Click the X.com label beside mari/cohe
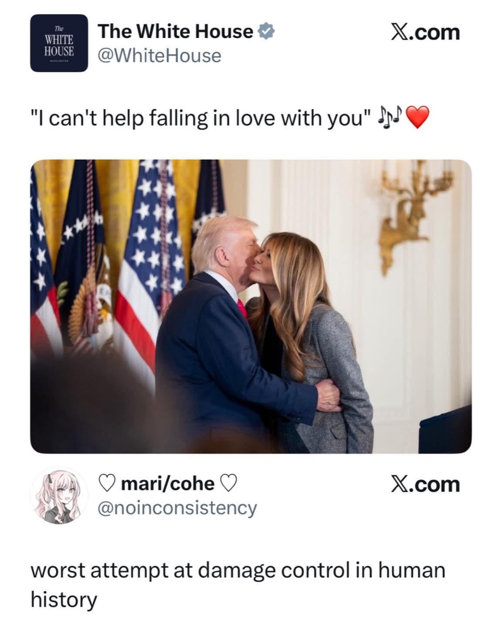The height and width of the screenshot is (627, 502). [424, 484]
